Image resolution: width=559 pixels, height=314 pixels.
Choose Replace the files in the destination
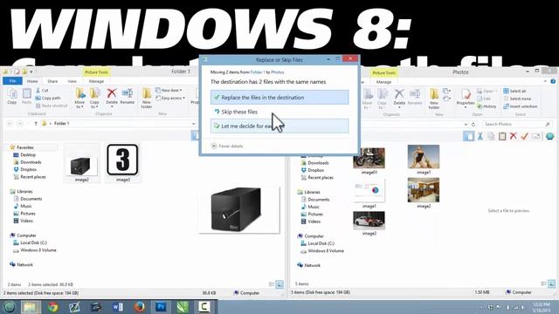(x=279, y=97)
